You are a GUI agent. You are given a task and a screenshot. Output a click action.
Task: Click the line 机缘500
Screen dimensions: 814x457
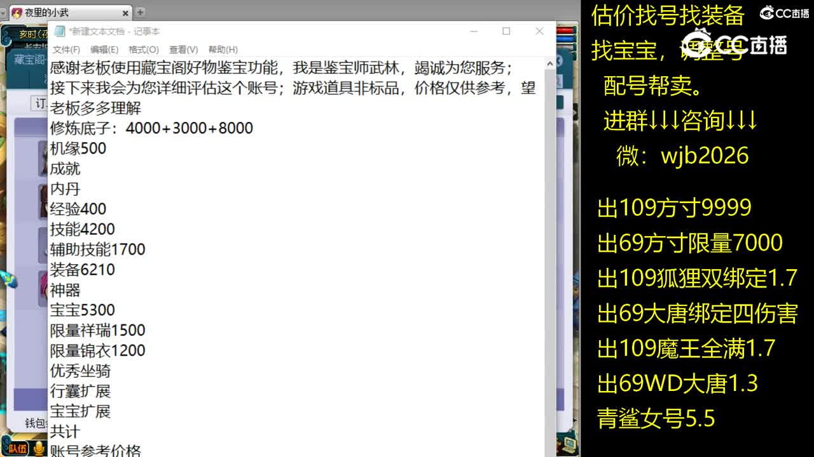[x=78, y=149]
